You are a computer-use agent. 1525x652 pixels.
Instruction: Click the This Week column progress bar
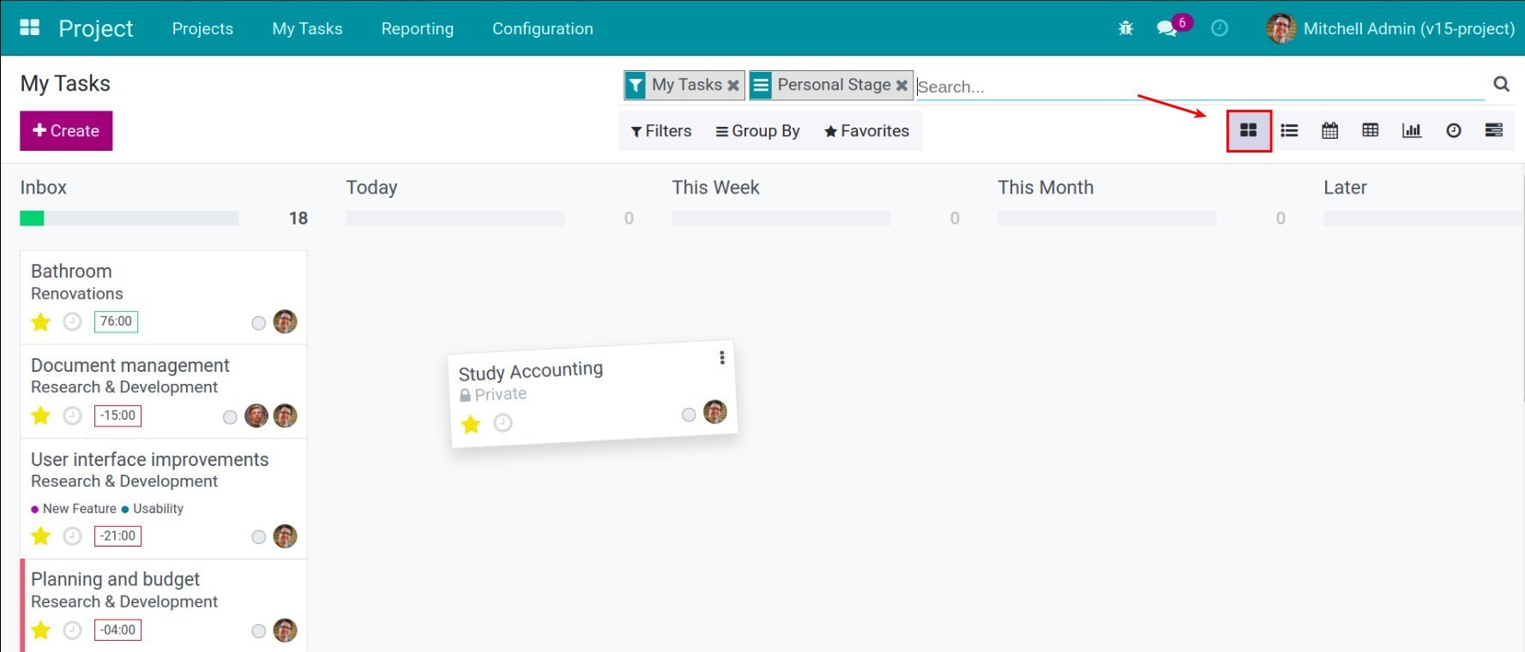click(x=781, y=218)
